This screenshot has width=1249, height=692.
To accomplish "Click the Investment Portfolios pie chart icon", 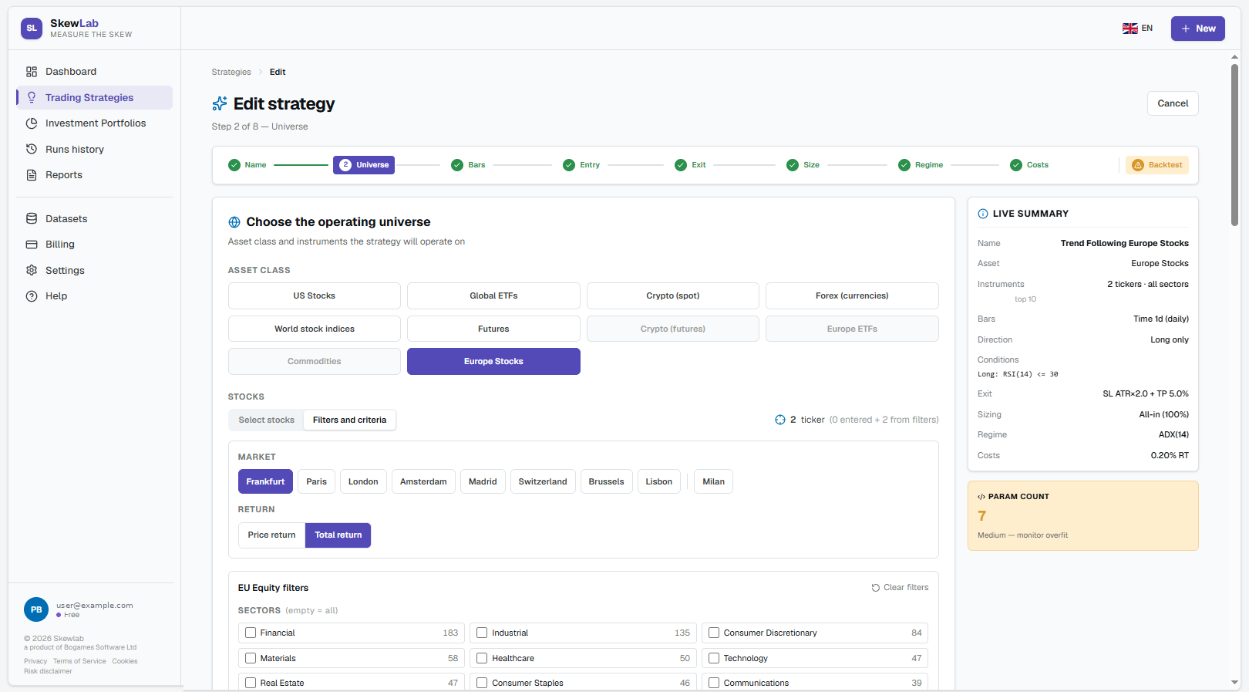I will coord(32,123).
